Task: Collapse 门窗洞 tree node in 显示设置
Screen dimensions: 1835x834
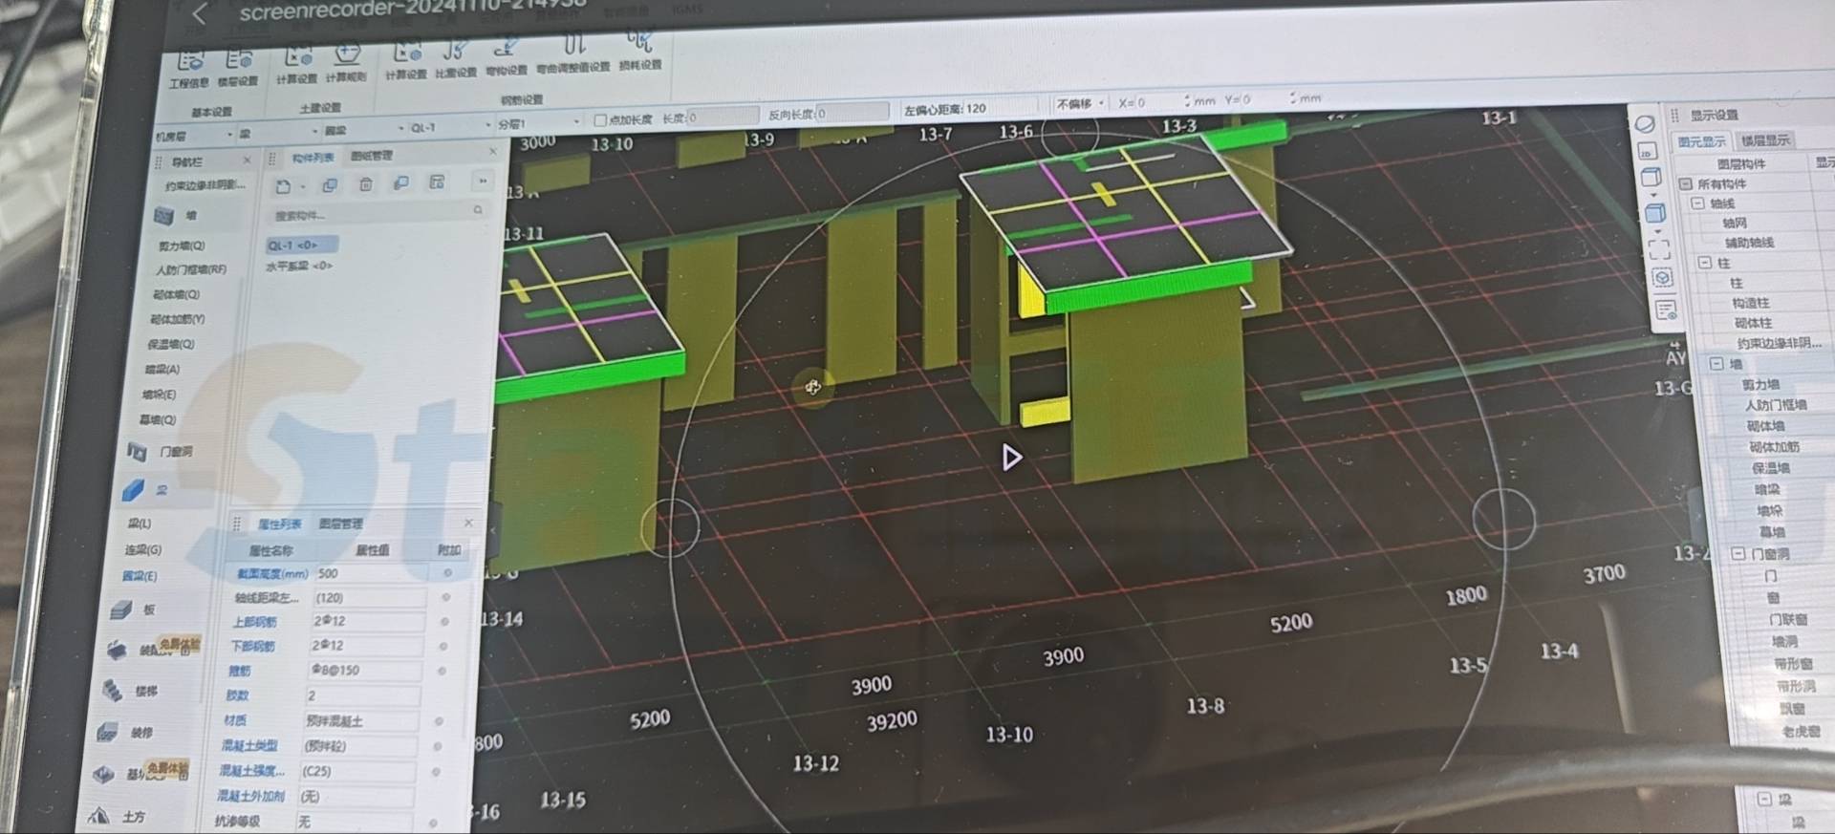Action: (x=1738, y=553)
